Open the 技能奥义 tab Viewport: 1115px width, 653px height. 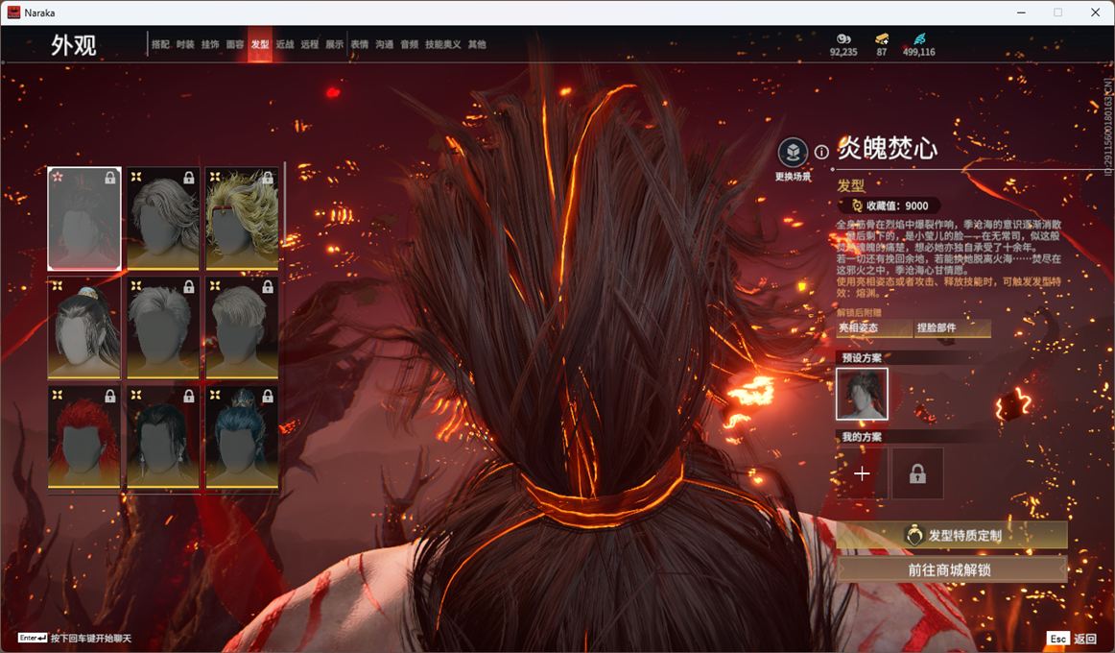point(443,44)
